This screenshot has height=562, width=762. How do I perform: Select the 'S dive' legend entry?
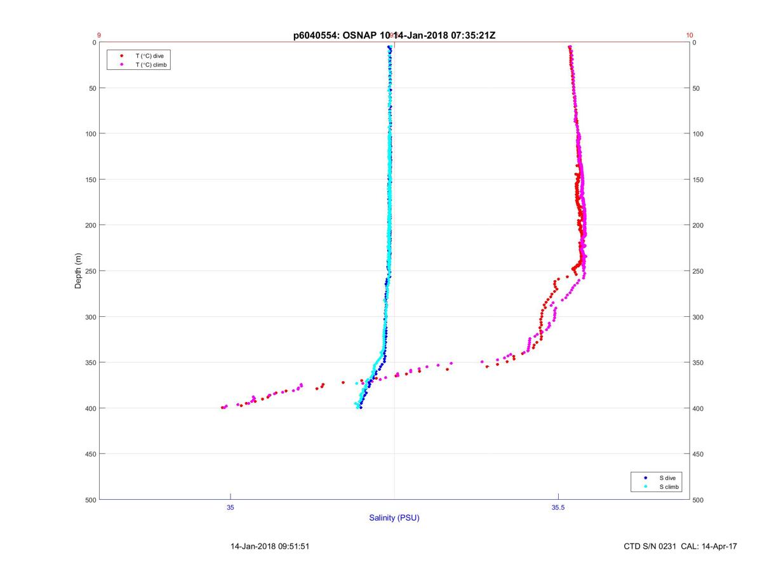(667, 478)
